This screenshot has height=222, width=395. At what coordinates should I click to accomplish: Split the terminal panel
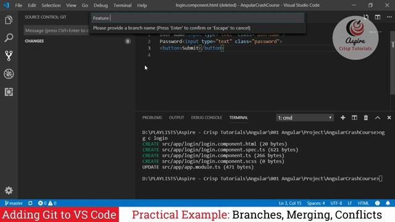point(354,118)
